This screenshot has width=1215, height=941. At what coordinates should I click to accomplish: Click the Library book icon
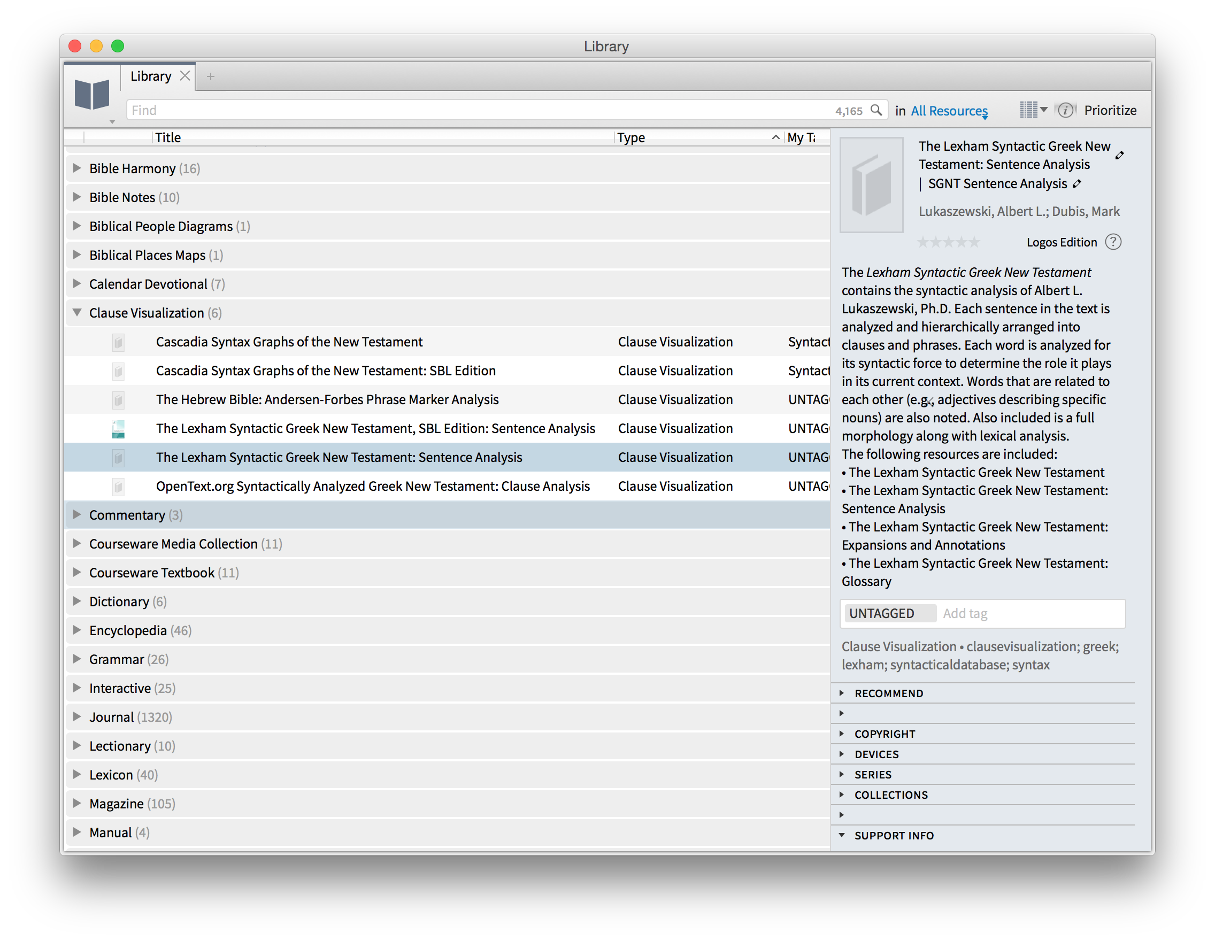92,95
